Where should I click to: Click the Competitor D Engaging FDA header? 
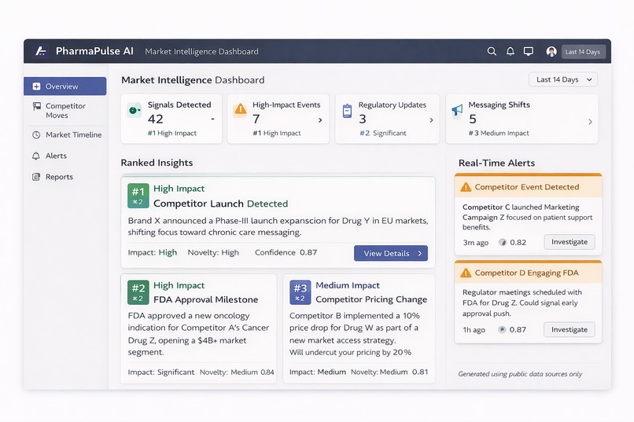pyautogui.click(x=528, y=273)
